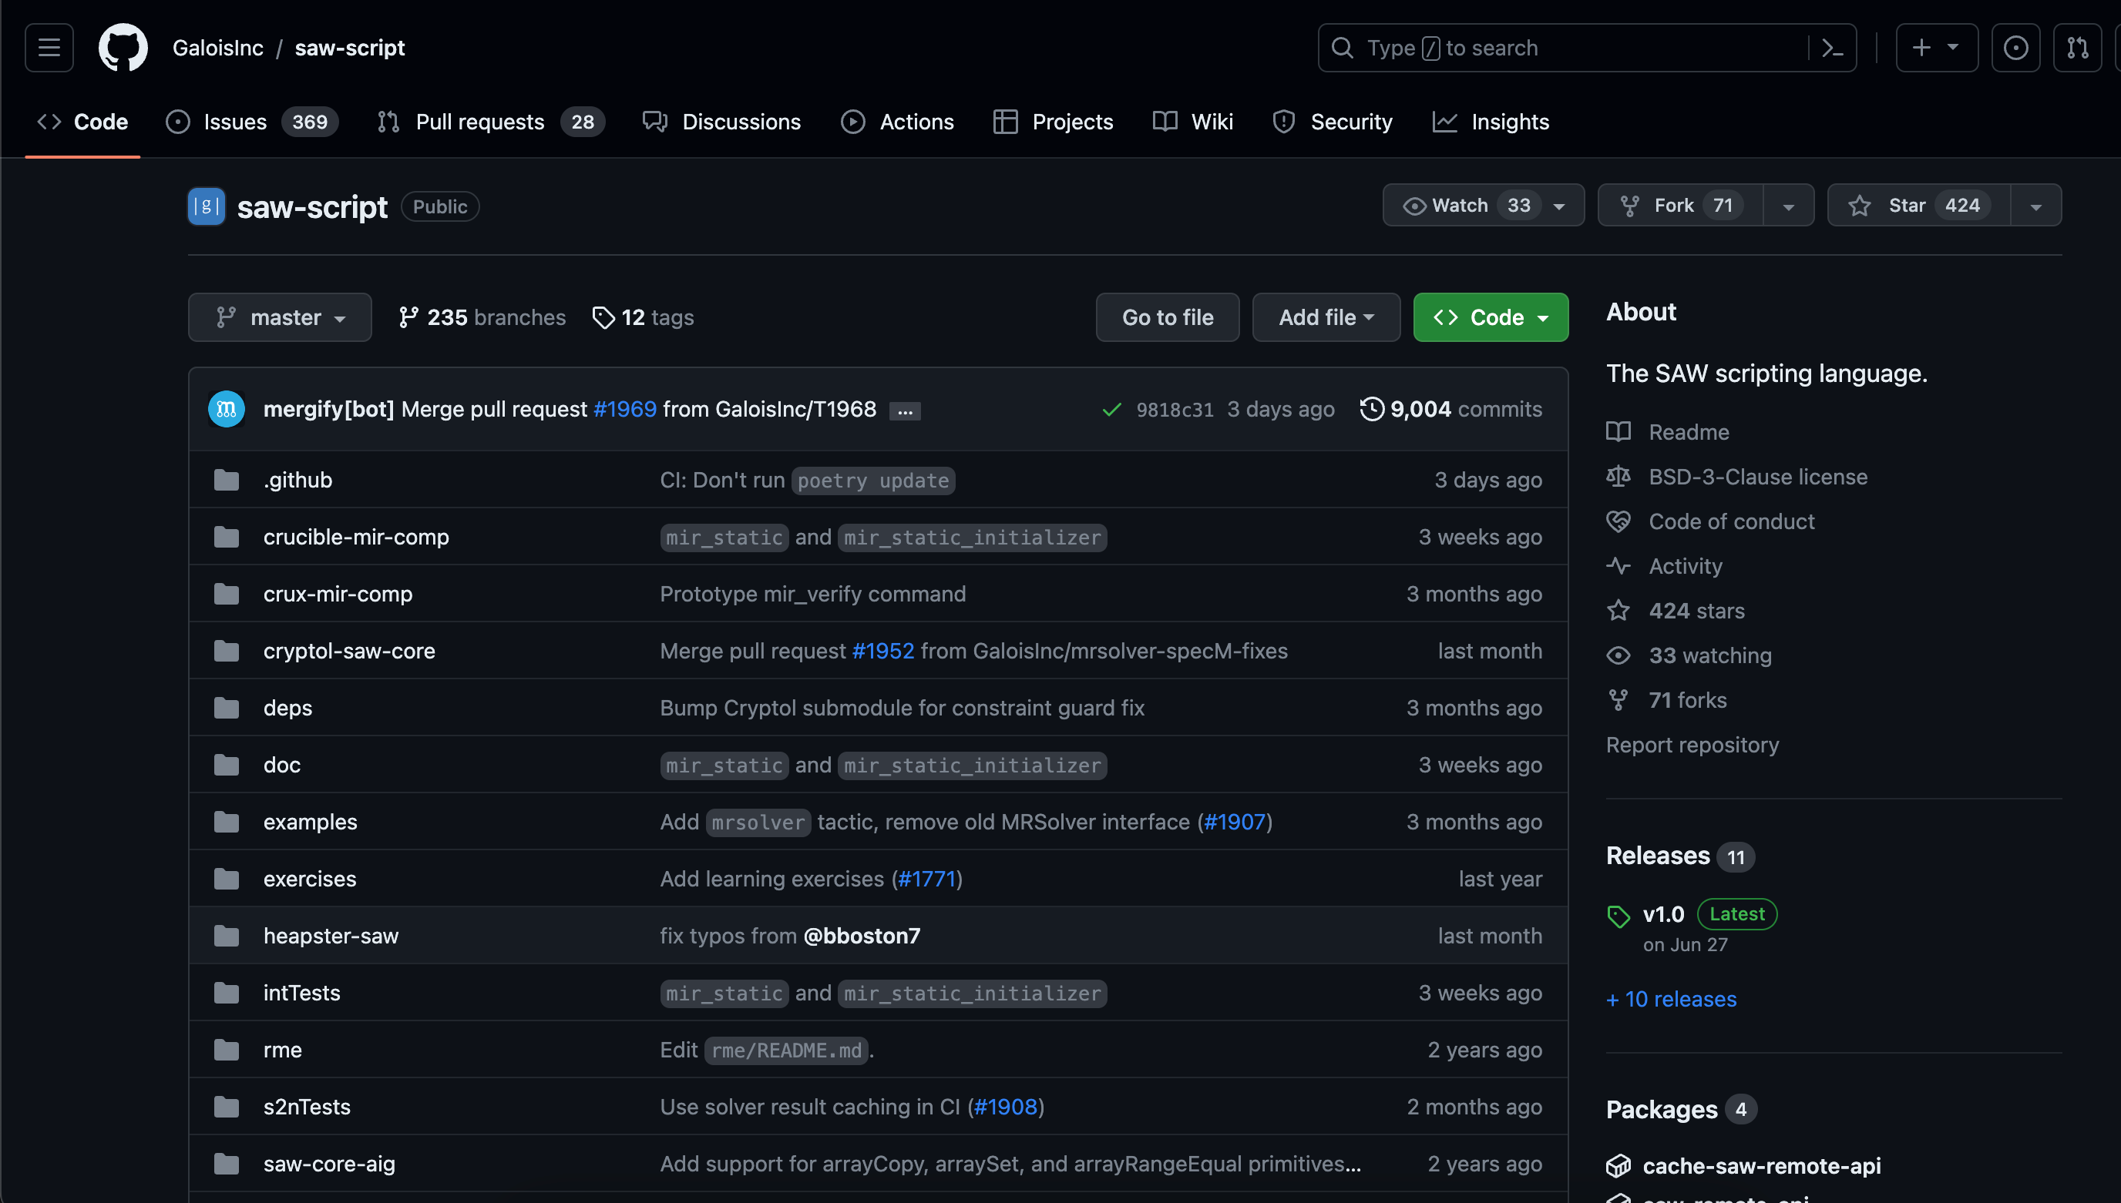Open the + 10 releases link
This screenshot has width=2121, height=1203.
(1672, 999)
